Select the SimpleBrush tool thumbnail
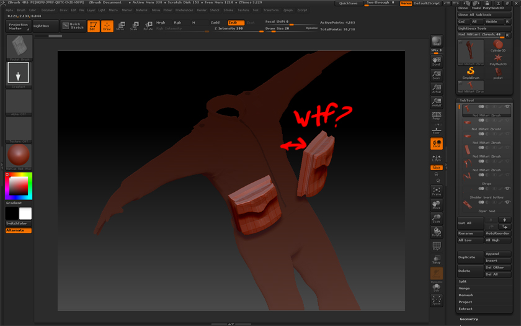The height and width of the screenshot is (326, 521). coord(471,72)
